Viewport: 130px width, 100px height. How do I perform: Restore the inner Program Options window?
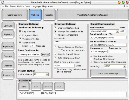click(125, 7)
